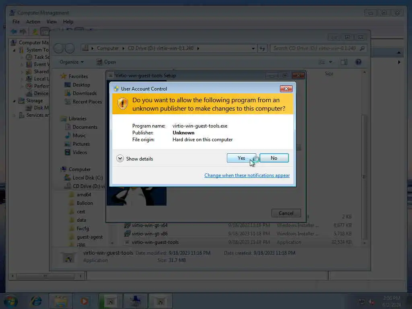Open Internet Explorer from taskbar
Screen dimensions: 412x309
point(36,301)
